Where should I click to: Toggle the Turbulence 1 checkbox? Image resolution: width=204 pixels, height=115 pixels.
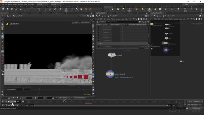(x=98, y=32)
